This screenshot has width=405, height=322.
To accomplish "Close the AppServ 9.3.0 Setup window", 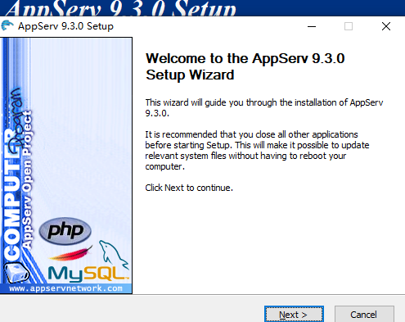I will tap(386, 26).
